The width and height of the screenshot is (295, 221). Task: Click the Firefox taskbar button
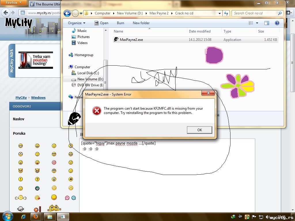tap(36, 217)
